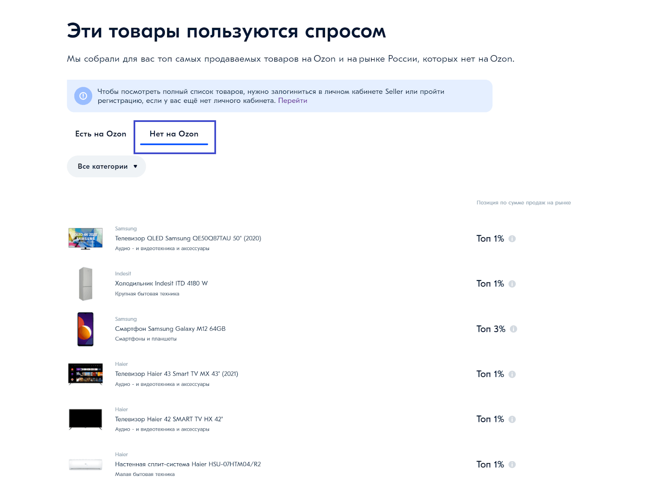Open Haier 43 Smart TV thumbnail
Viewport: 659px width, 485px height.
[85, 374]
